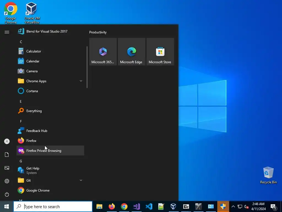The image size is (282, 212).
Task: Open Cortana from the app list
Action: pos(50,91)
